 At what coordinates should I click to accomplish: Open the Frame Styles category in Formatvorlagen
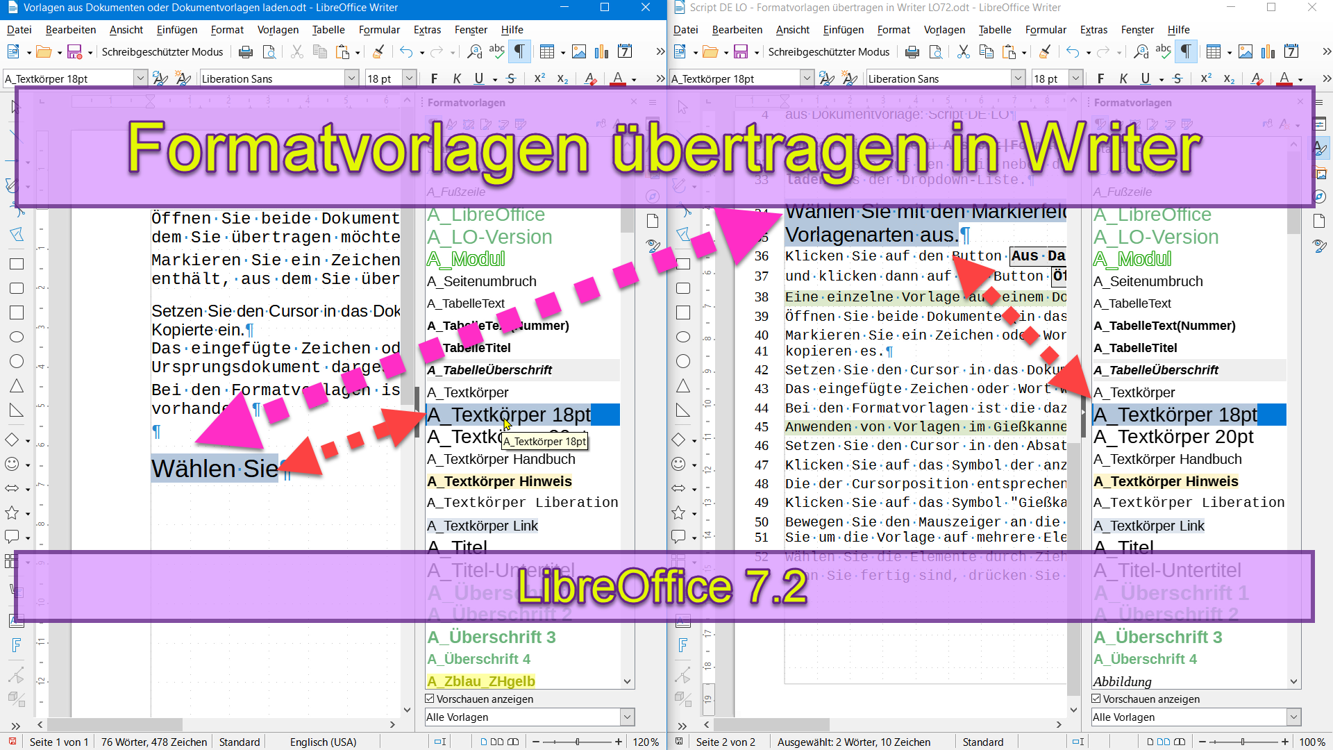click(469, 124)
